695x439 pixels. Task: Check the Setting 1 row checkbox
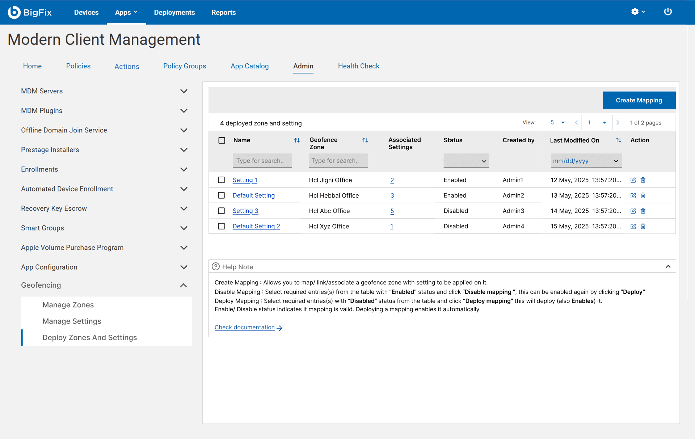(x=222, y=180)
